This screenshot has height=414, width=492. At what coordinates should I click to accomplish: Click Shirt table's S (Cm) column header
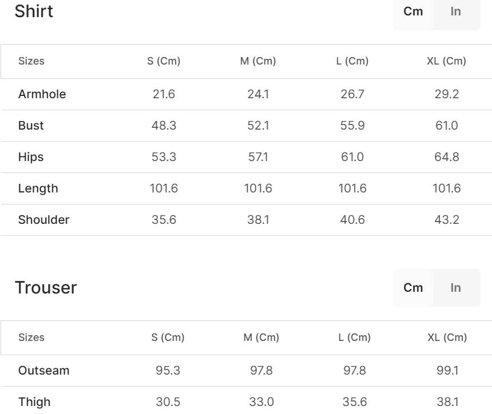pos(164,61)
